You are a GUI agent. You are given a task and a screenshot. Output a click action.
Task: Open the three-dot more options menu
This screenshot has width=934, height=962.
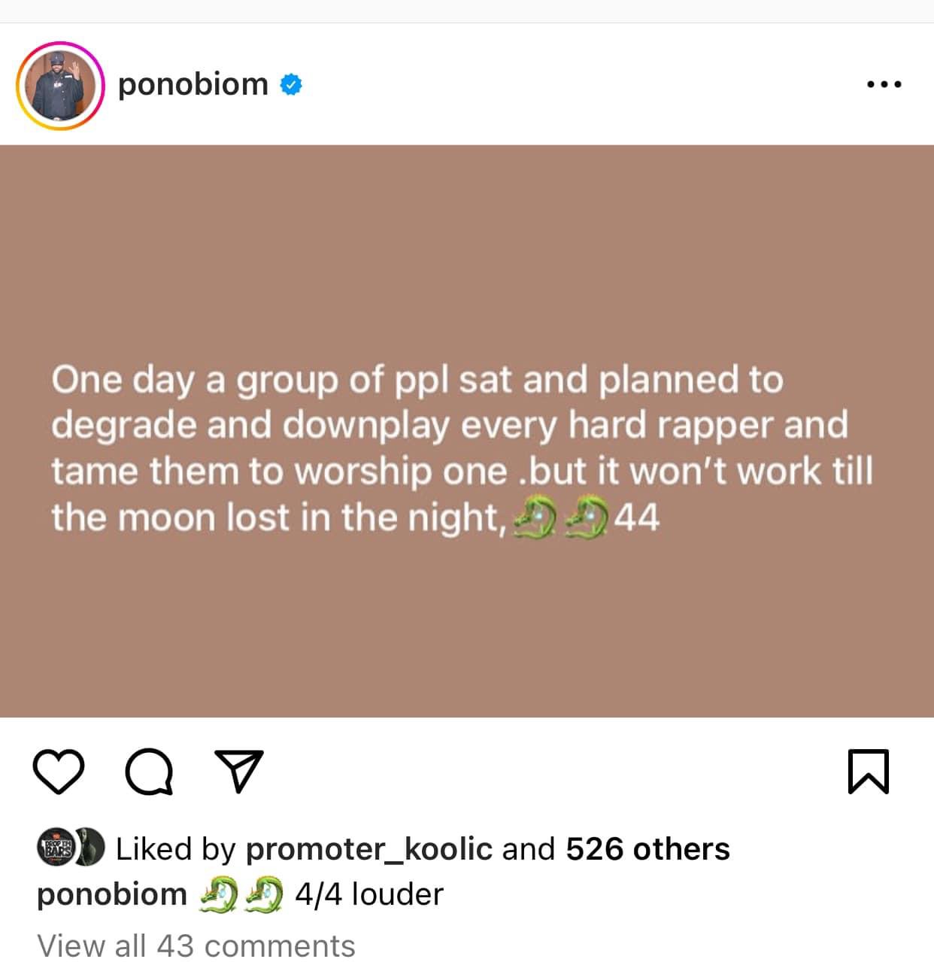point(884,85)
